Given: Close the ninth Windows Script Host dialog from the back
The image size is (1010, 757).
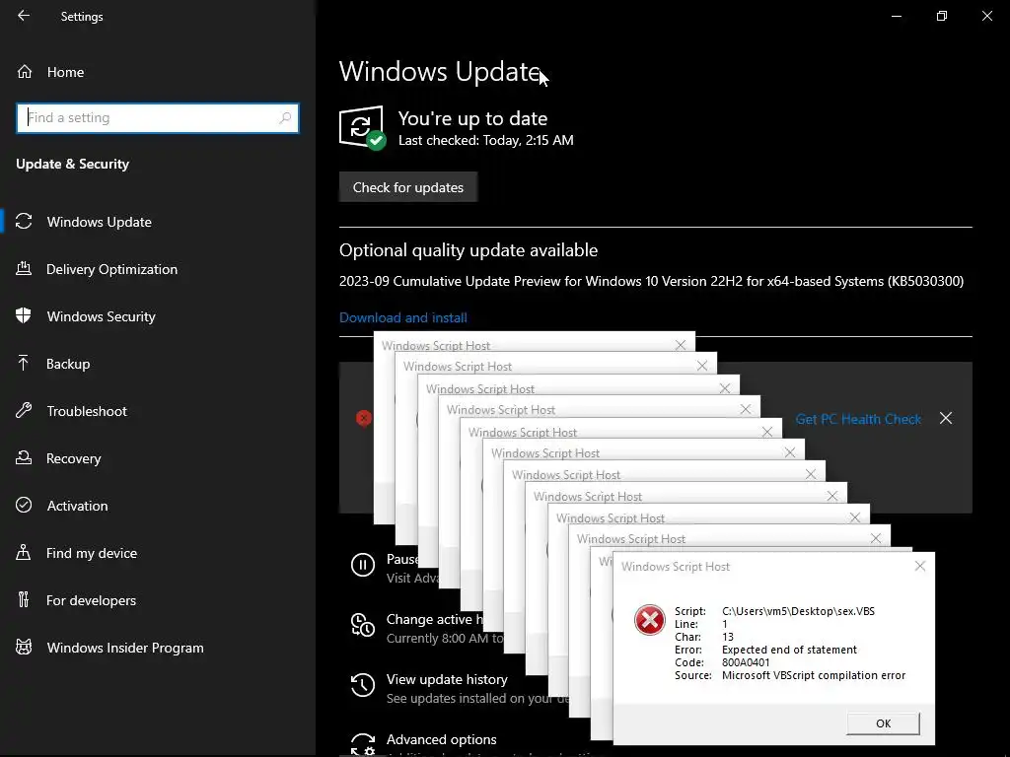Looking at the screenshot, I should [x=855, y=517].
